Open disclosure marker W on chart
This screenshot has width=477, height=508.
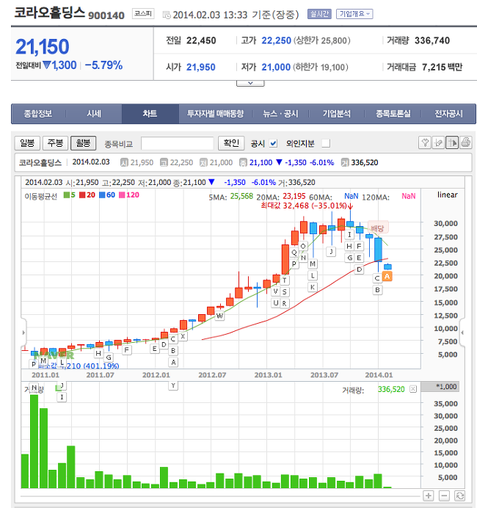(219, 316)
